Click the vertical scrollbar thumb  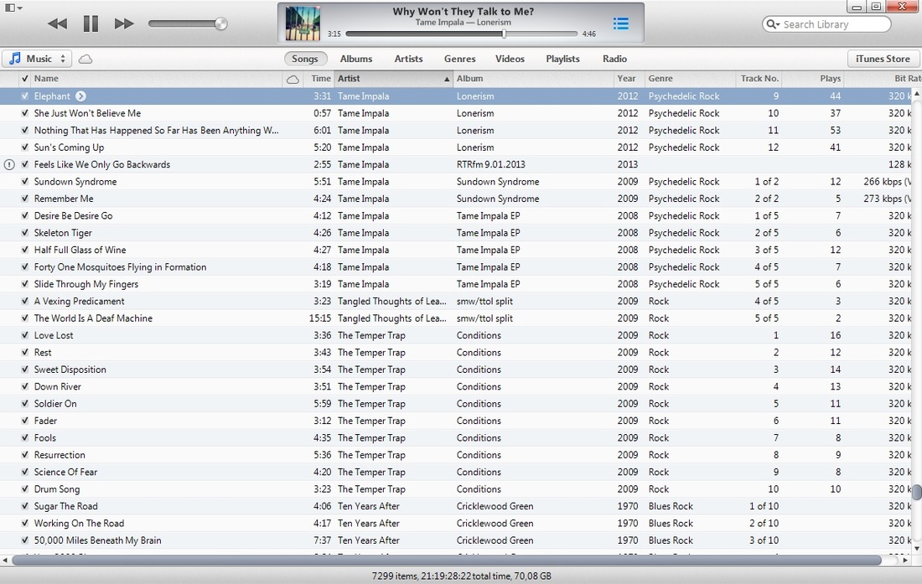tap(917, 493)
